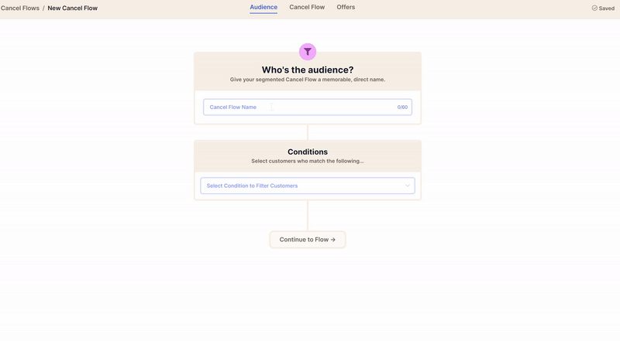Click the New Cancel Flow breadcrumb title
This screenshot has width=620, height=341.
[x=73, y=8]
